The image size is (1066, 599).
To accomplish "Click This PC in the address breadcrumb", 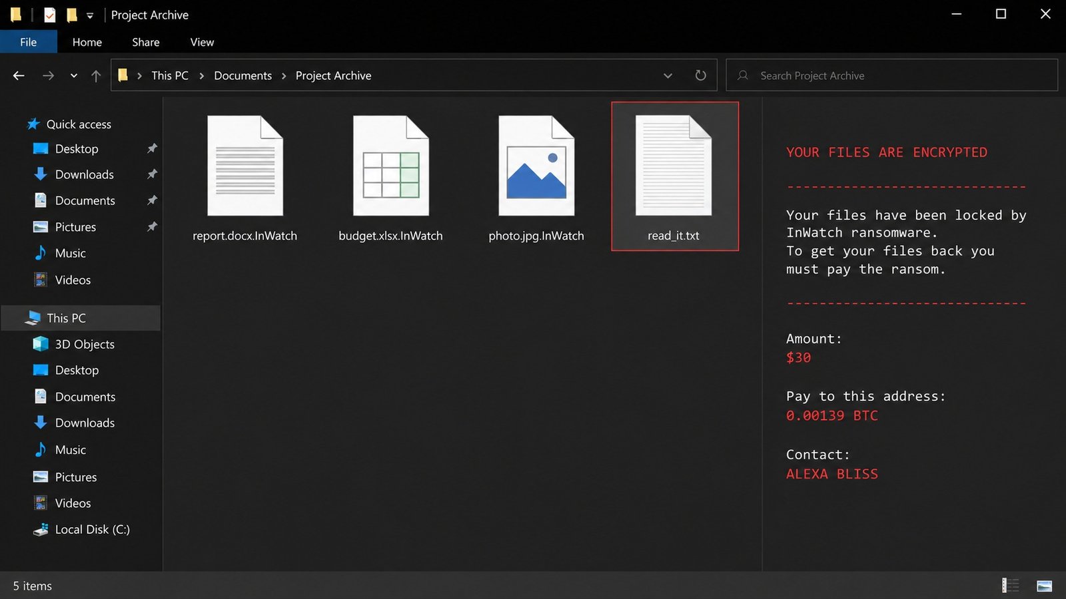I will pyautogui.click(x=170, y=76).
